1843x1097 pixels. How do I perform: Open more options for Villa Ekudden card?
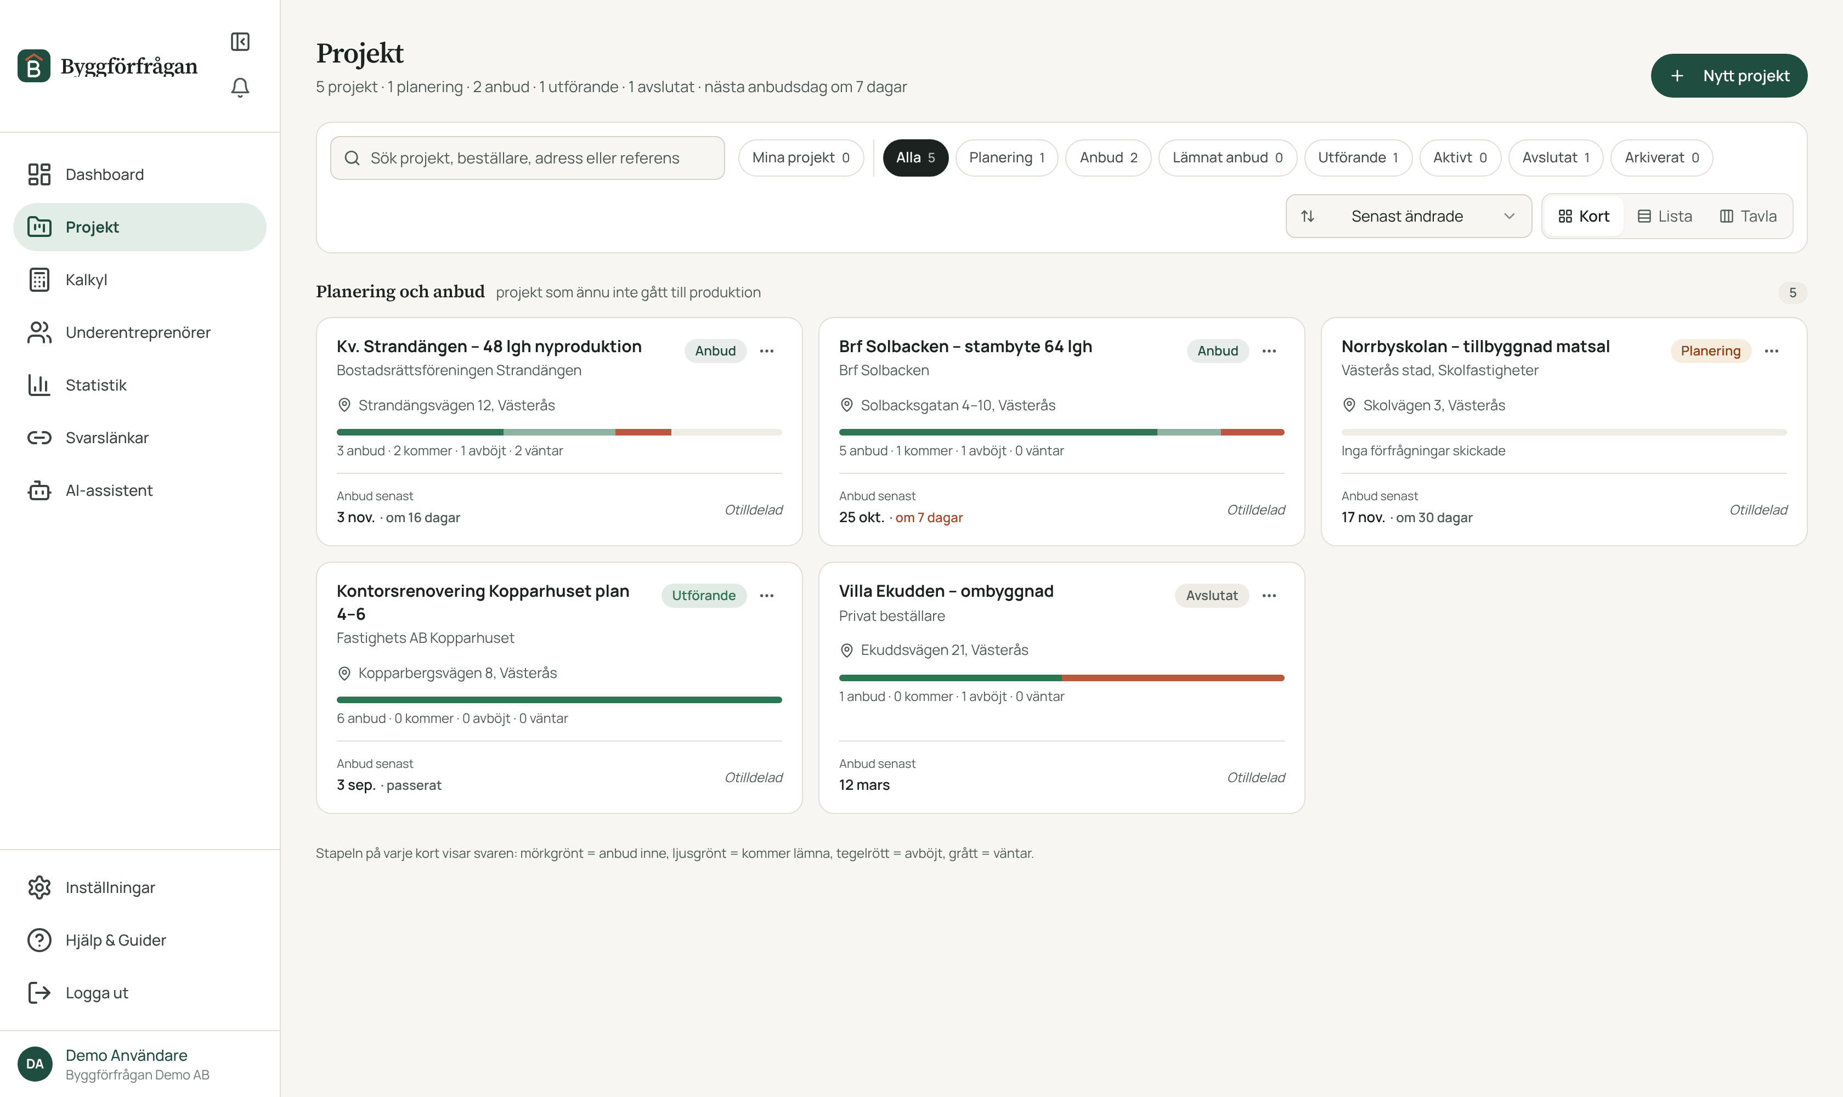click(1269, 596)
